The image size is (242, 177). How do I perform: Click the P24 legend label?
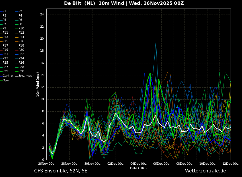point(20,58)
